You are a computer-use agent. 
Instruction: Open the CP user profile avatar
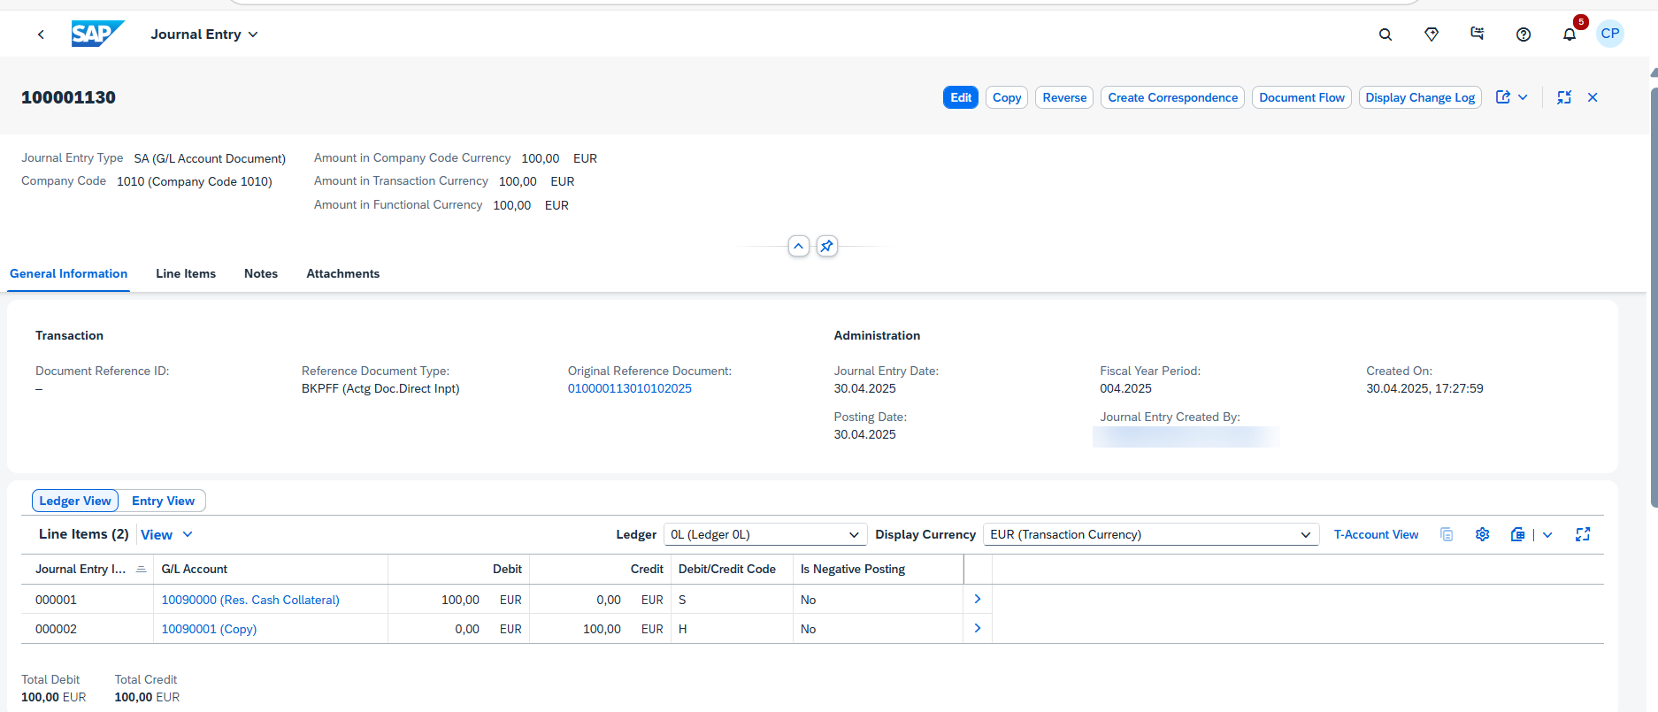pos(1610,34)
